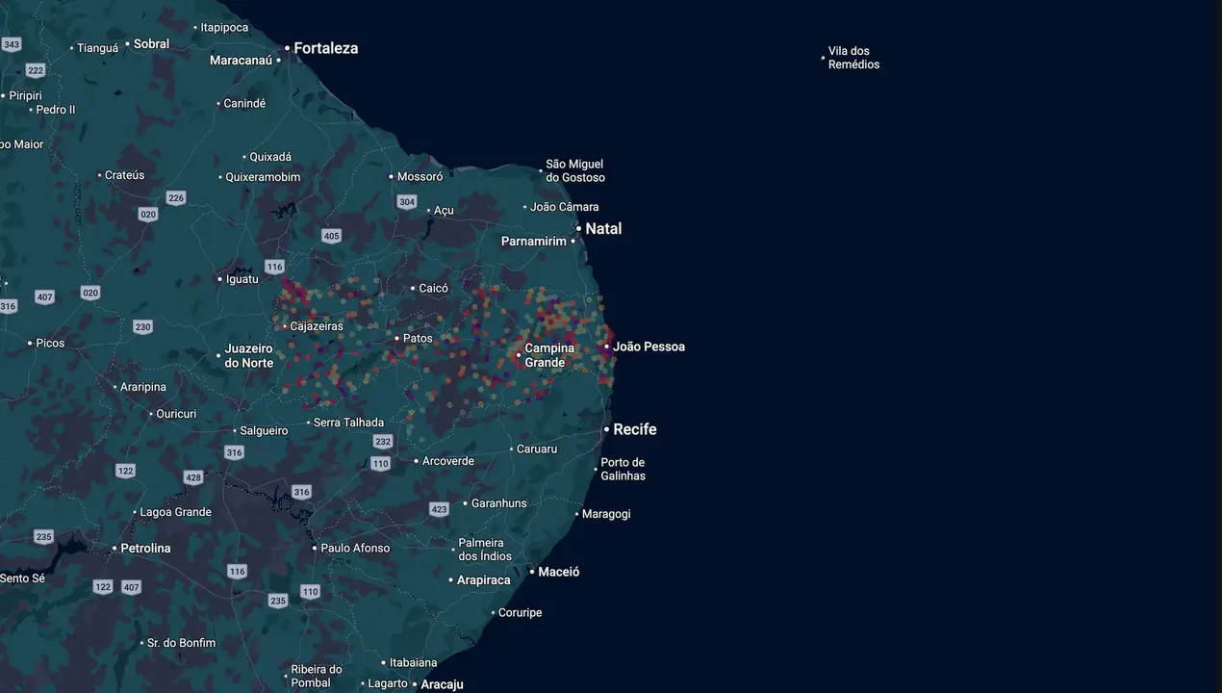
Task: Select the Piripiri label
Action: point(26,96)
